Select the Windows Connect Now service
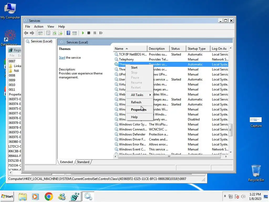 pyautogui.click(x=171, y=129)
